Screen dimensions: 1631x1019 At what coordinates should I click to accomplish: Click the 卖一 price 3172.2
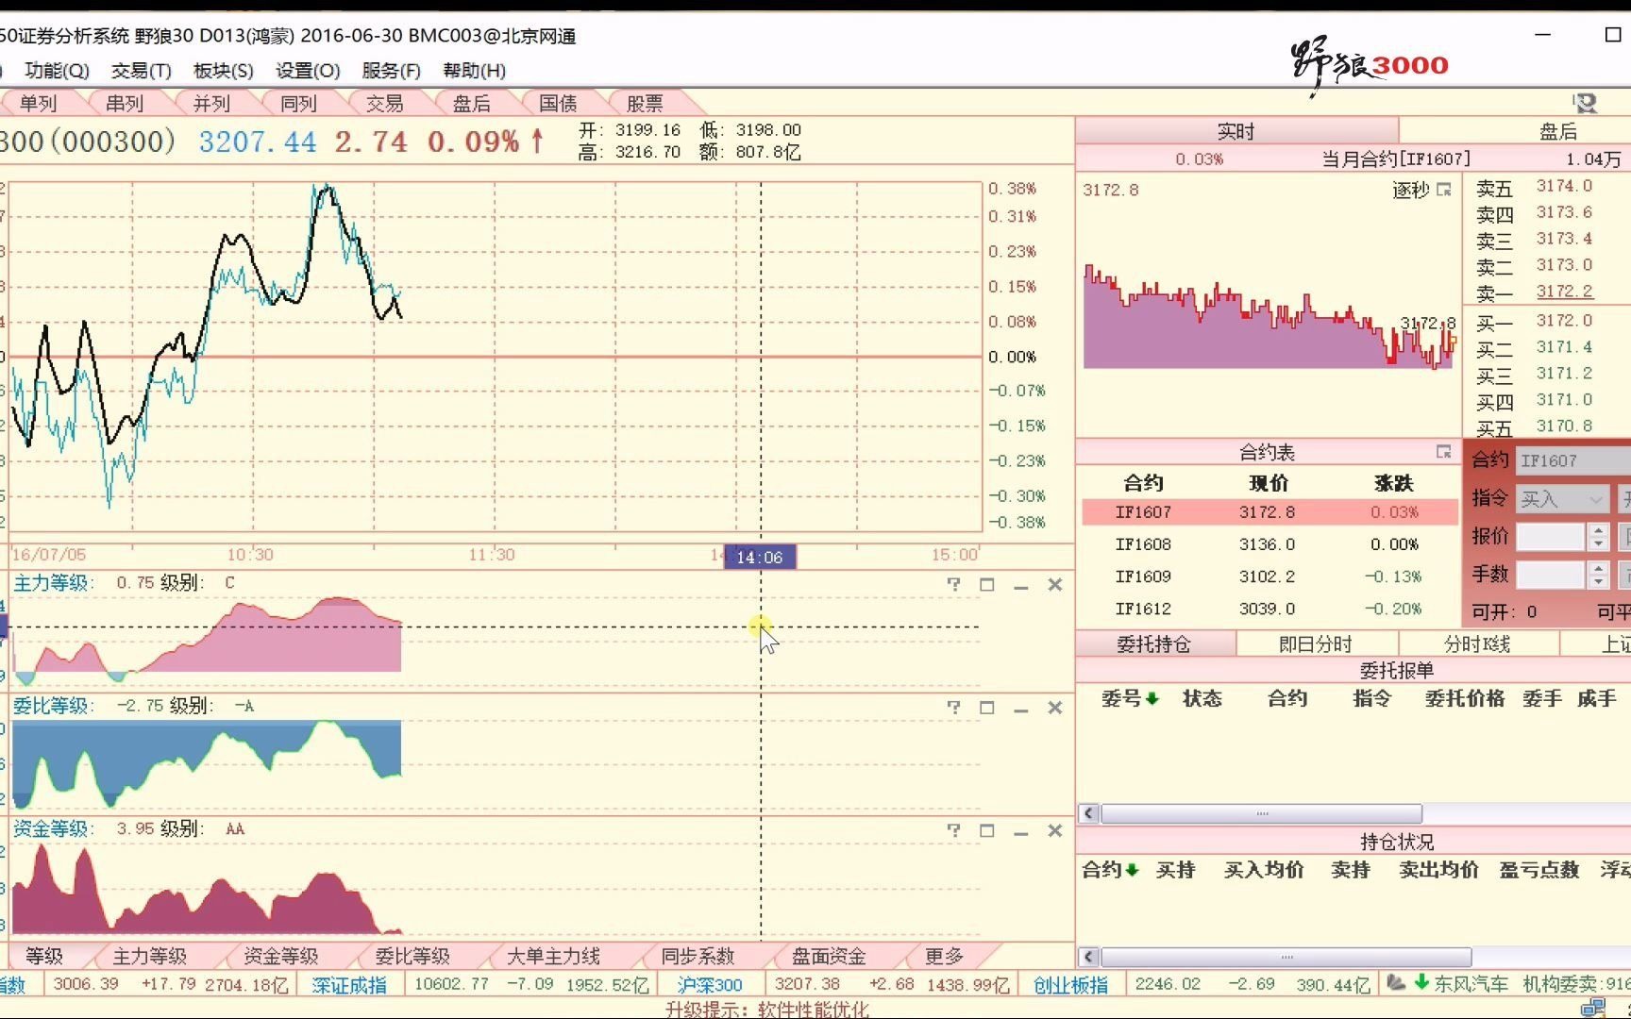pos(1564,292)
